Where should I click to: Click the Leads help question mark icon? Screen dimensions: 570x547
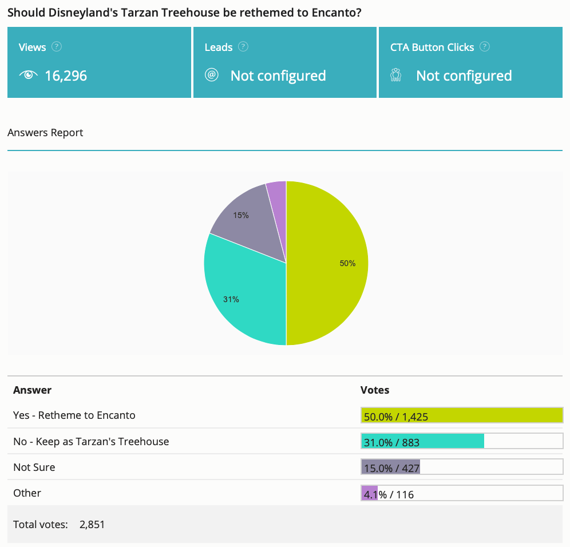[x=243, y=47]
